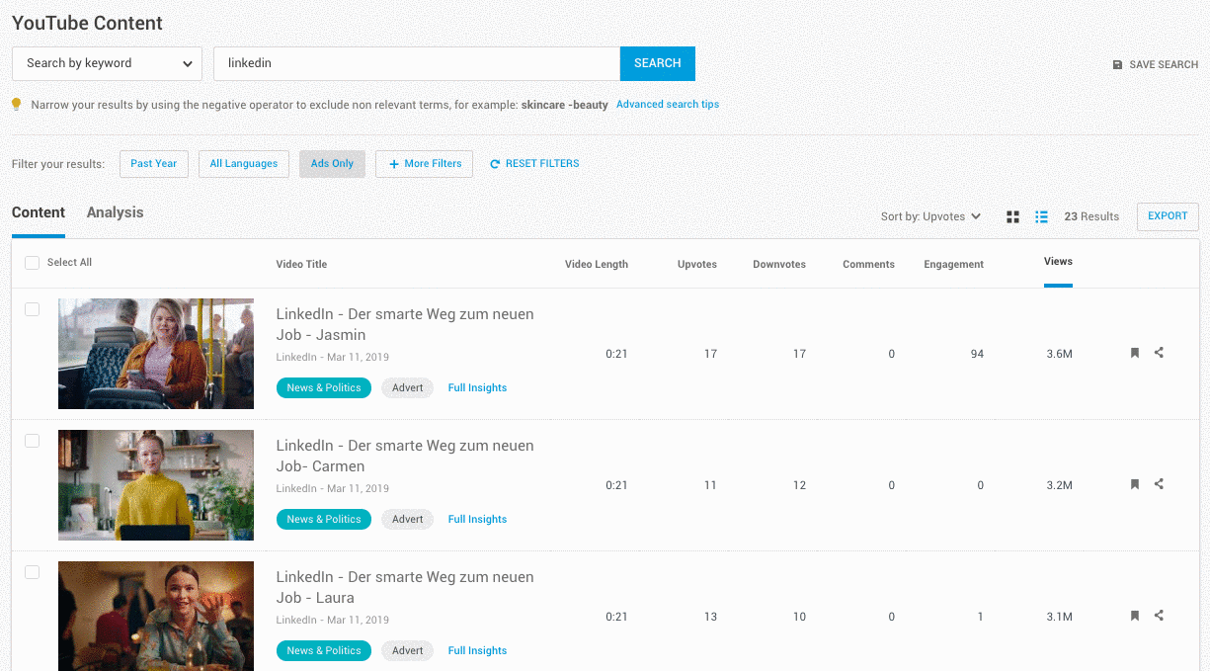Share the Laura video
The width and height of the screenshot is (1210, 671).
click(1159, 616)
